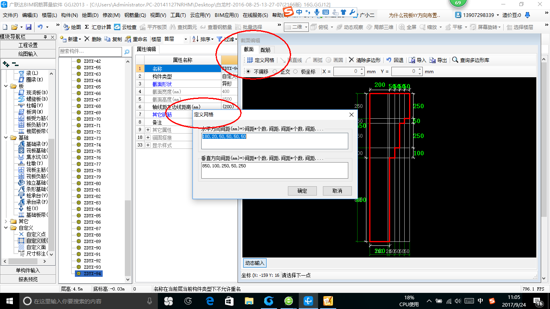Open 构件(N) menu
This screenshot has height=309, width=550.
pos(70,15)
